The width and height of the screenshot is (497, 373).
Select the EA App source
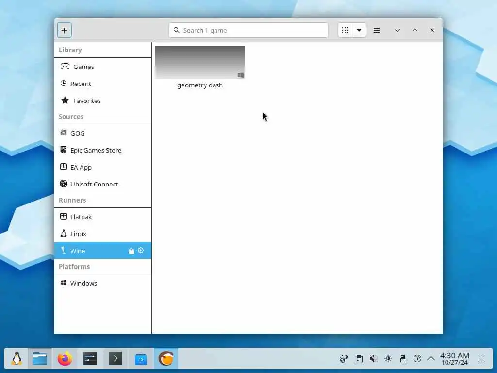point(103,167)
